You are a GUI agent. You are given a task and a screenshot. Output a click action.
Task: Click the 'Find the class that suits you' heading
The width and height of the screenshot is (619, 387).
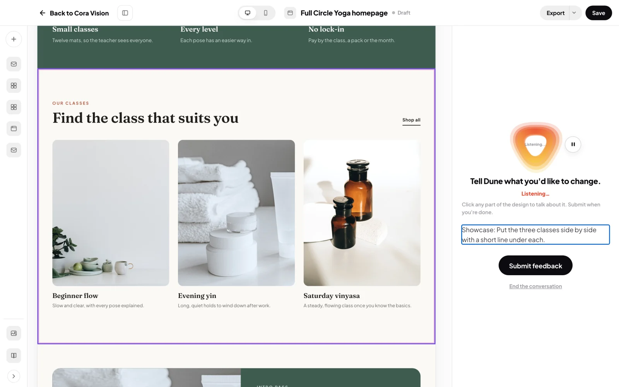click(145, 118)
